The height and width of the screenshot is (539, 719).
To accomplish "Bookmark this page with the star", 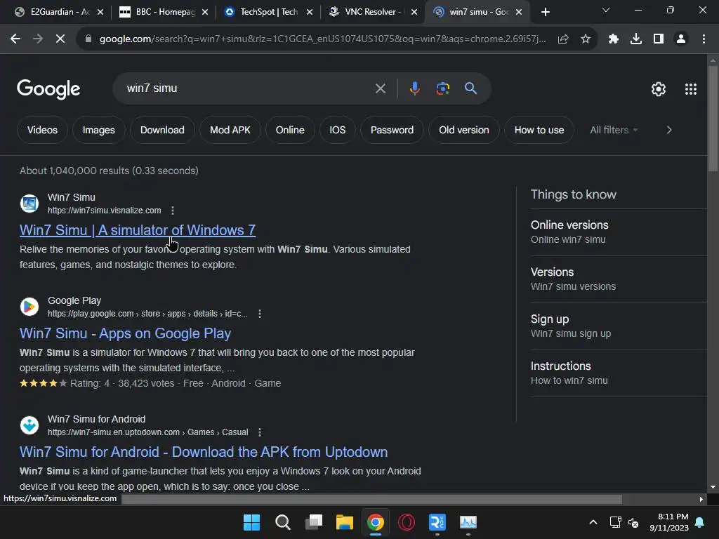I will point(586,39).
